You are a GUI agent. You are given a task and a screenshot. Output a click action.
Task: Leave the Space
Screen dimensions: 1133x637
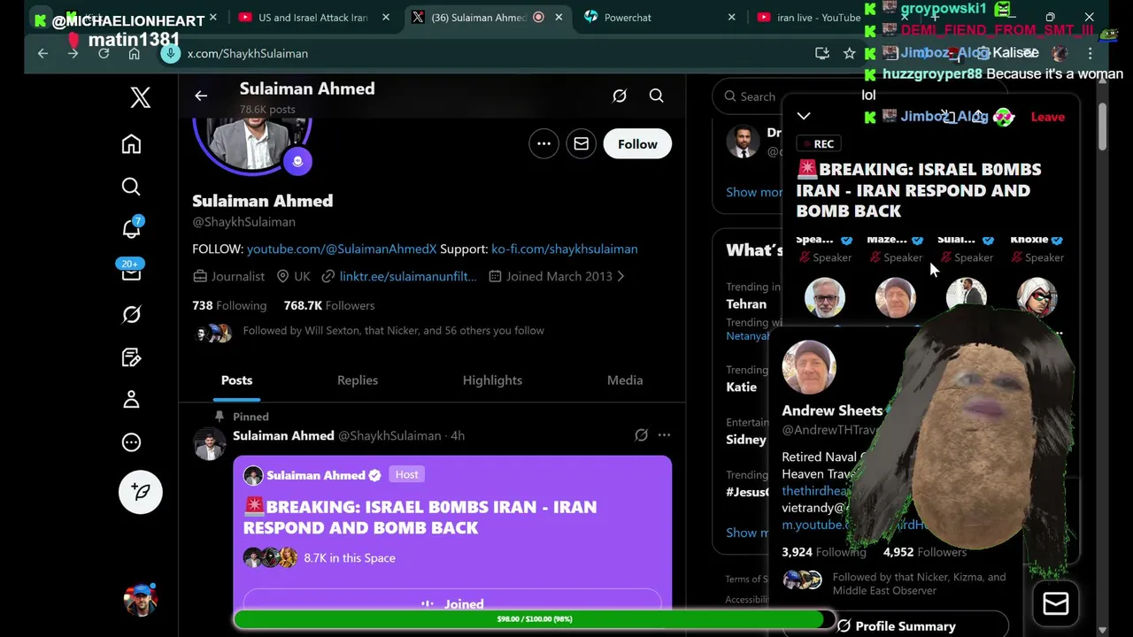[x=1047, y=117]
